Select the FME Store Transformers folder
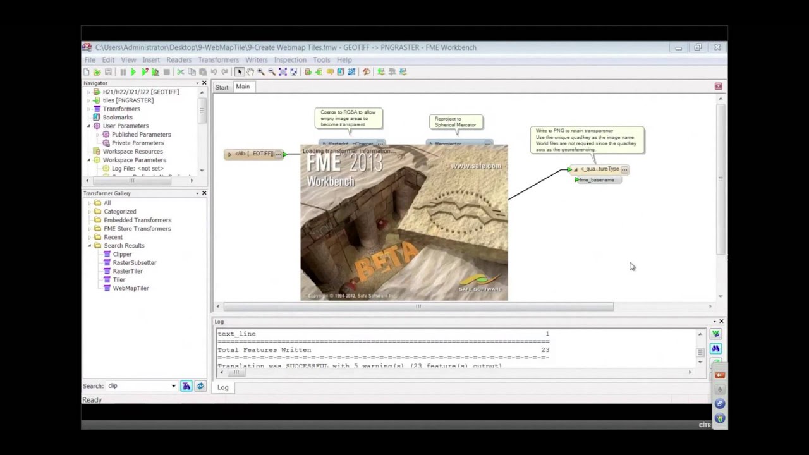The image size is (809, 455). [x=137, y=229]
